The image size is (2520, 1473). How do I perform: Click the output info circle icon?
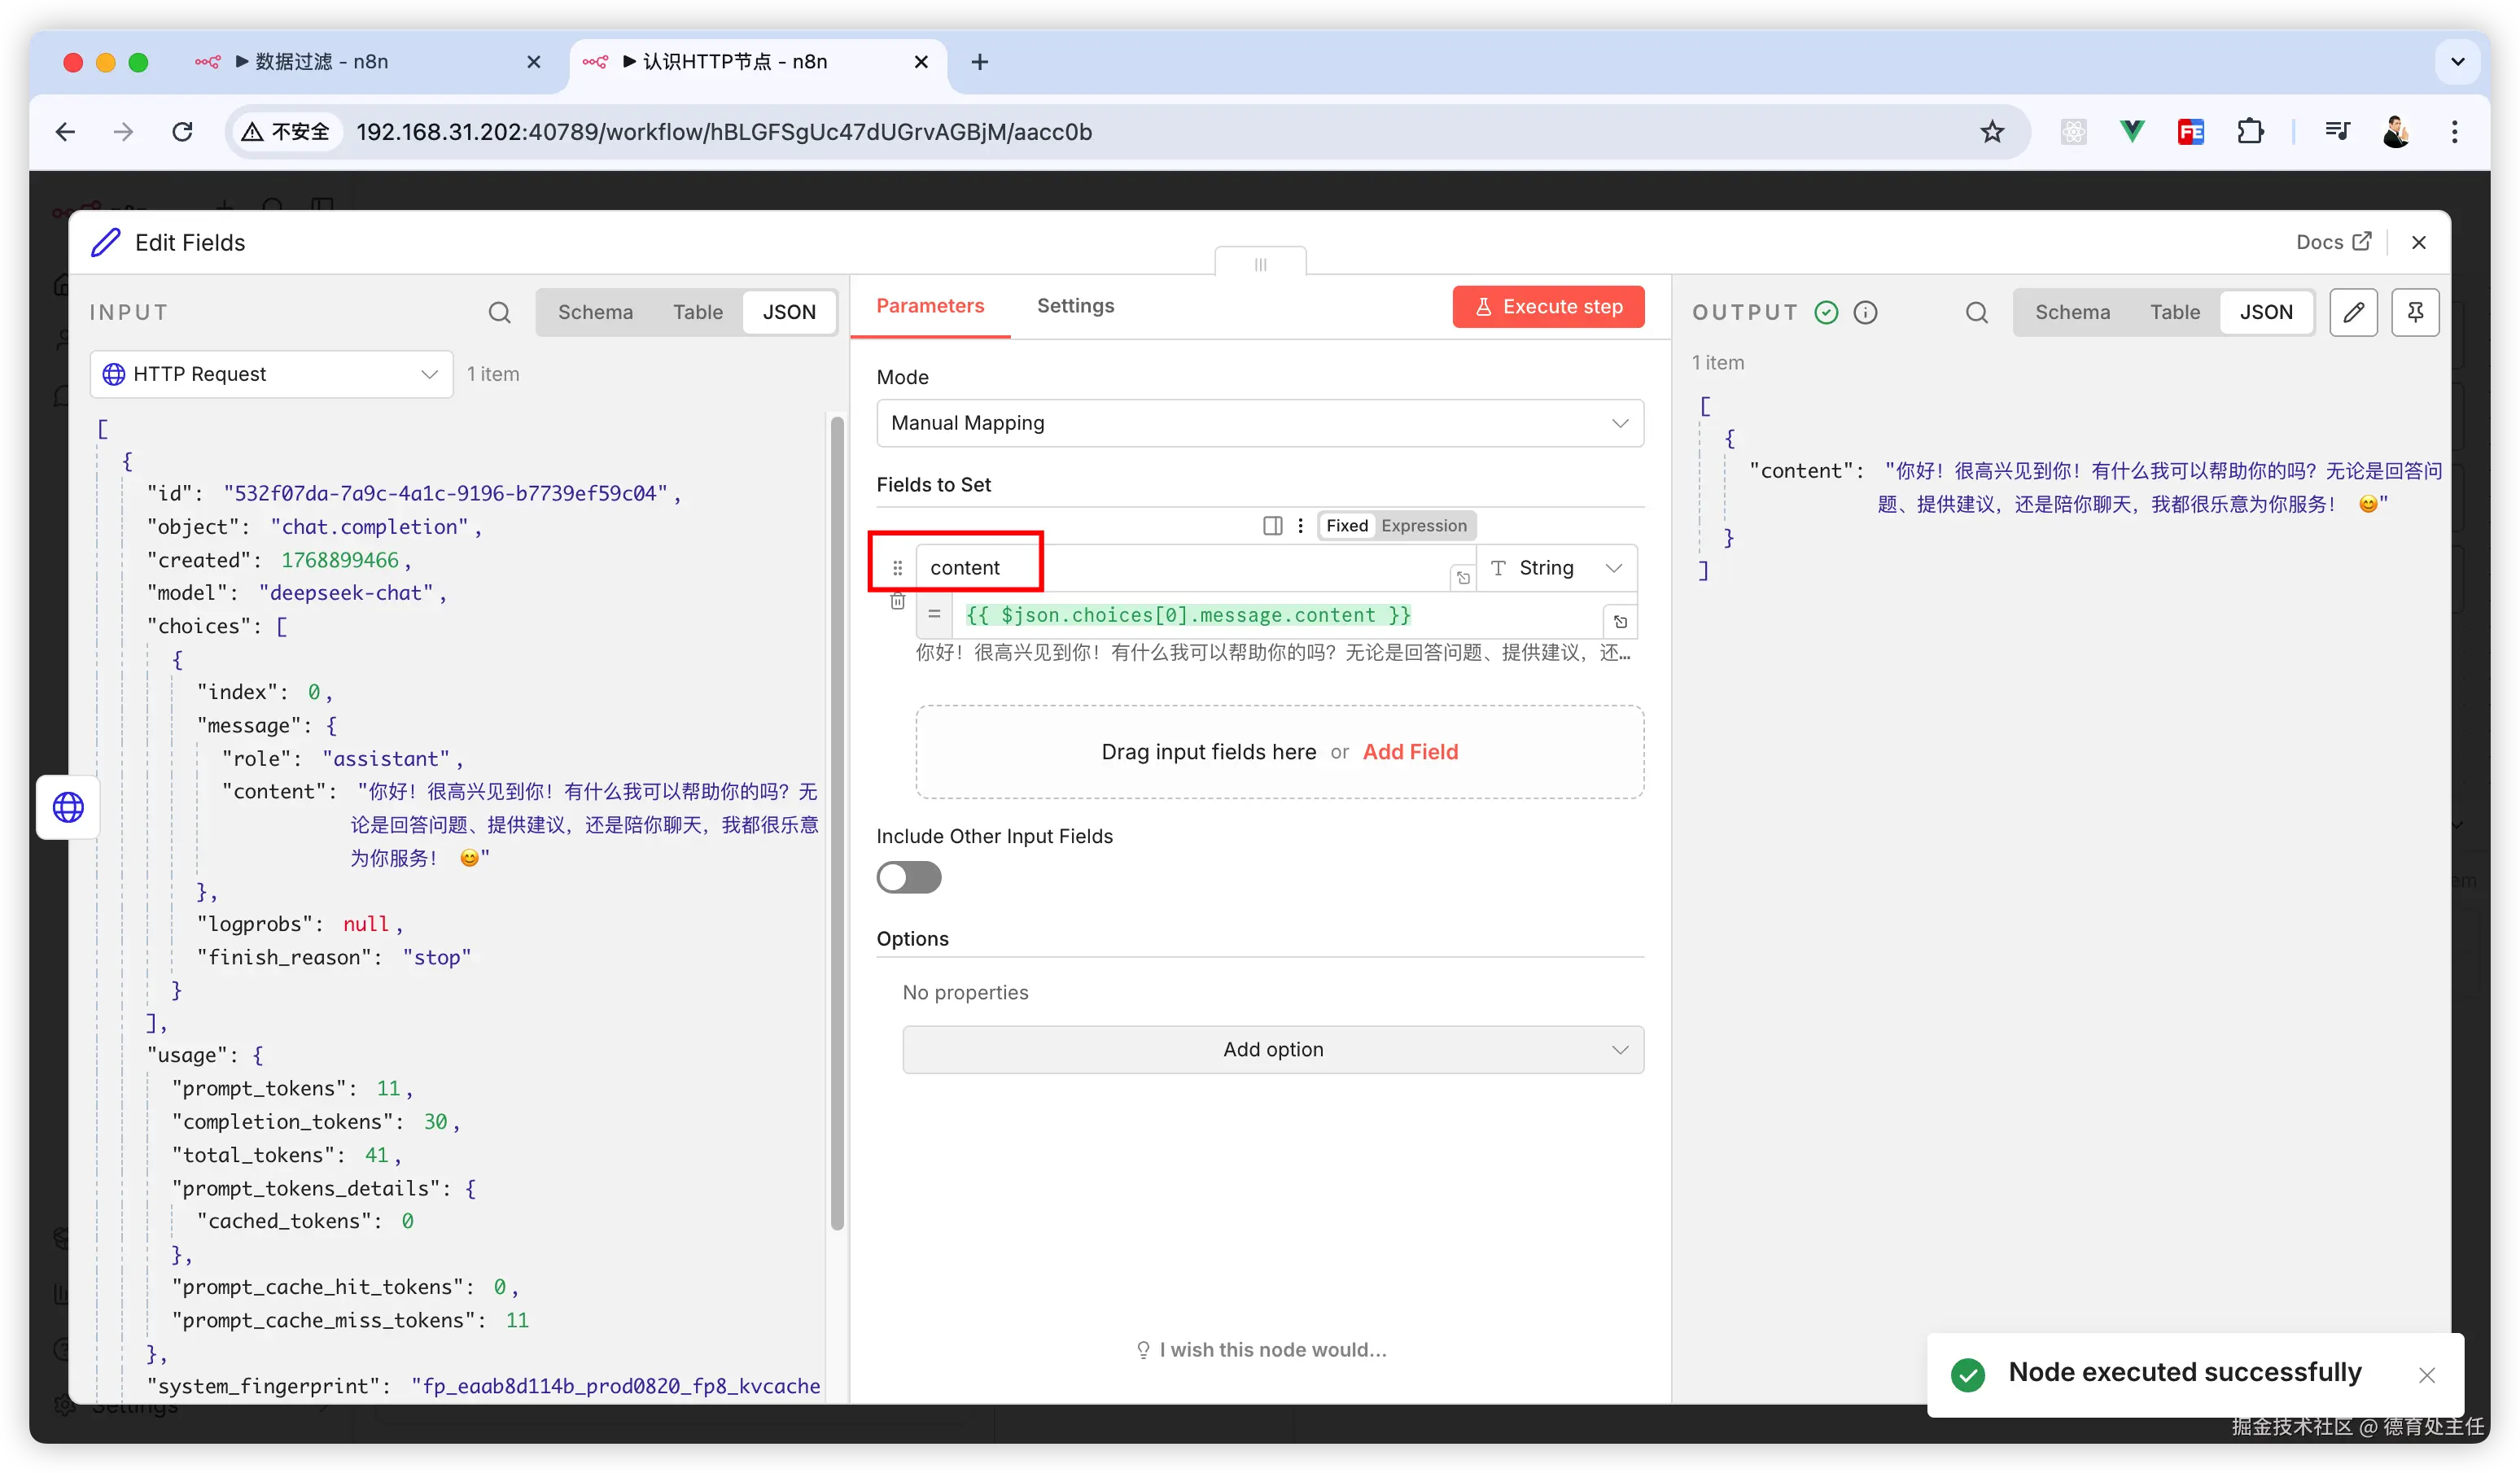(1865, 313)
